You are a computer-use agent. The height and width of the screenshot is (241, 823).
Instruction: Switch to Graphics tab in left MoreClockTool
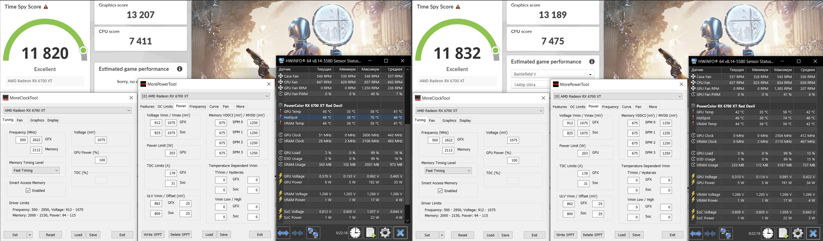click(37, 120)
